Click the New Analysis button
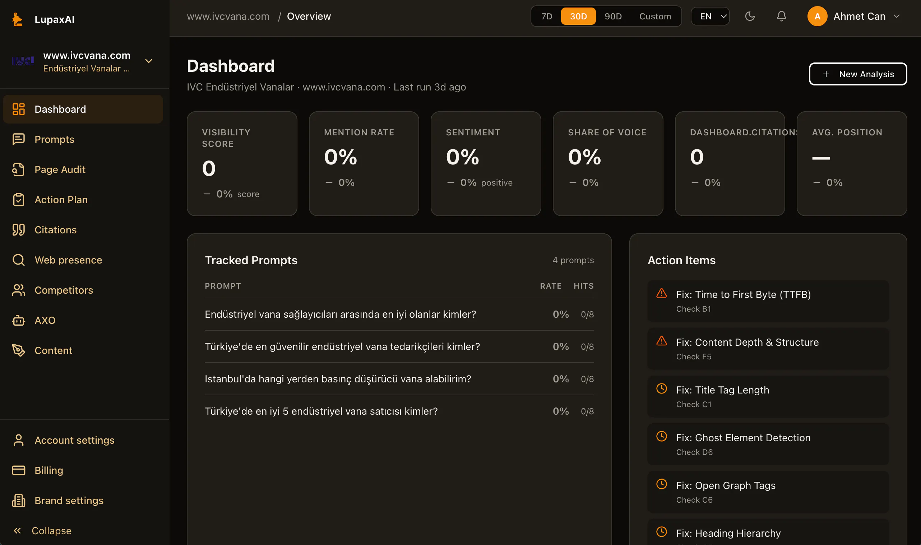The height and width of the screenshot is (545, 921). click(x=858, y=74)
